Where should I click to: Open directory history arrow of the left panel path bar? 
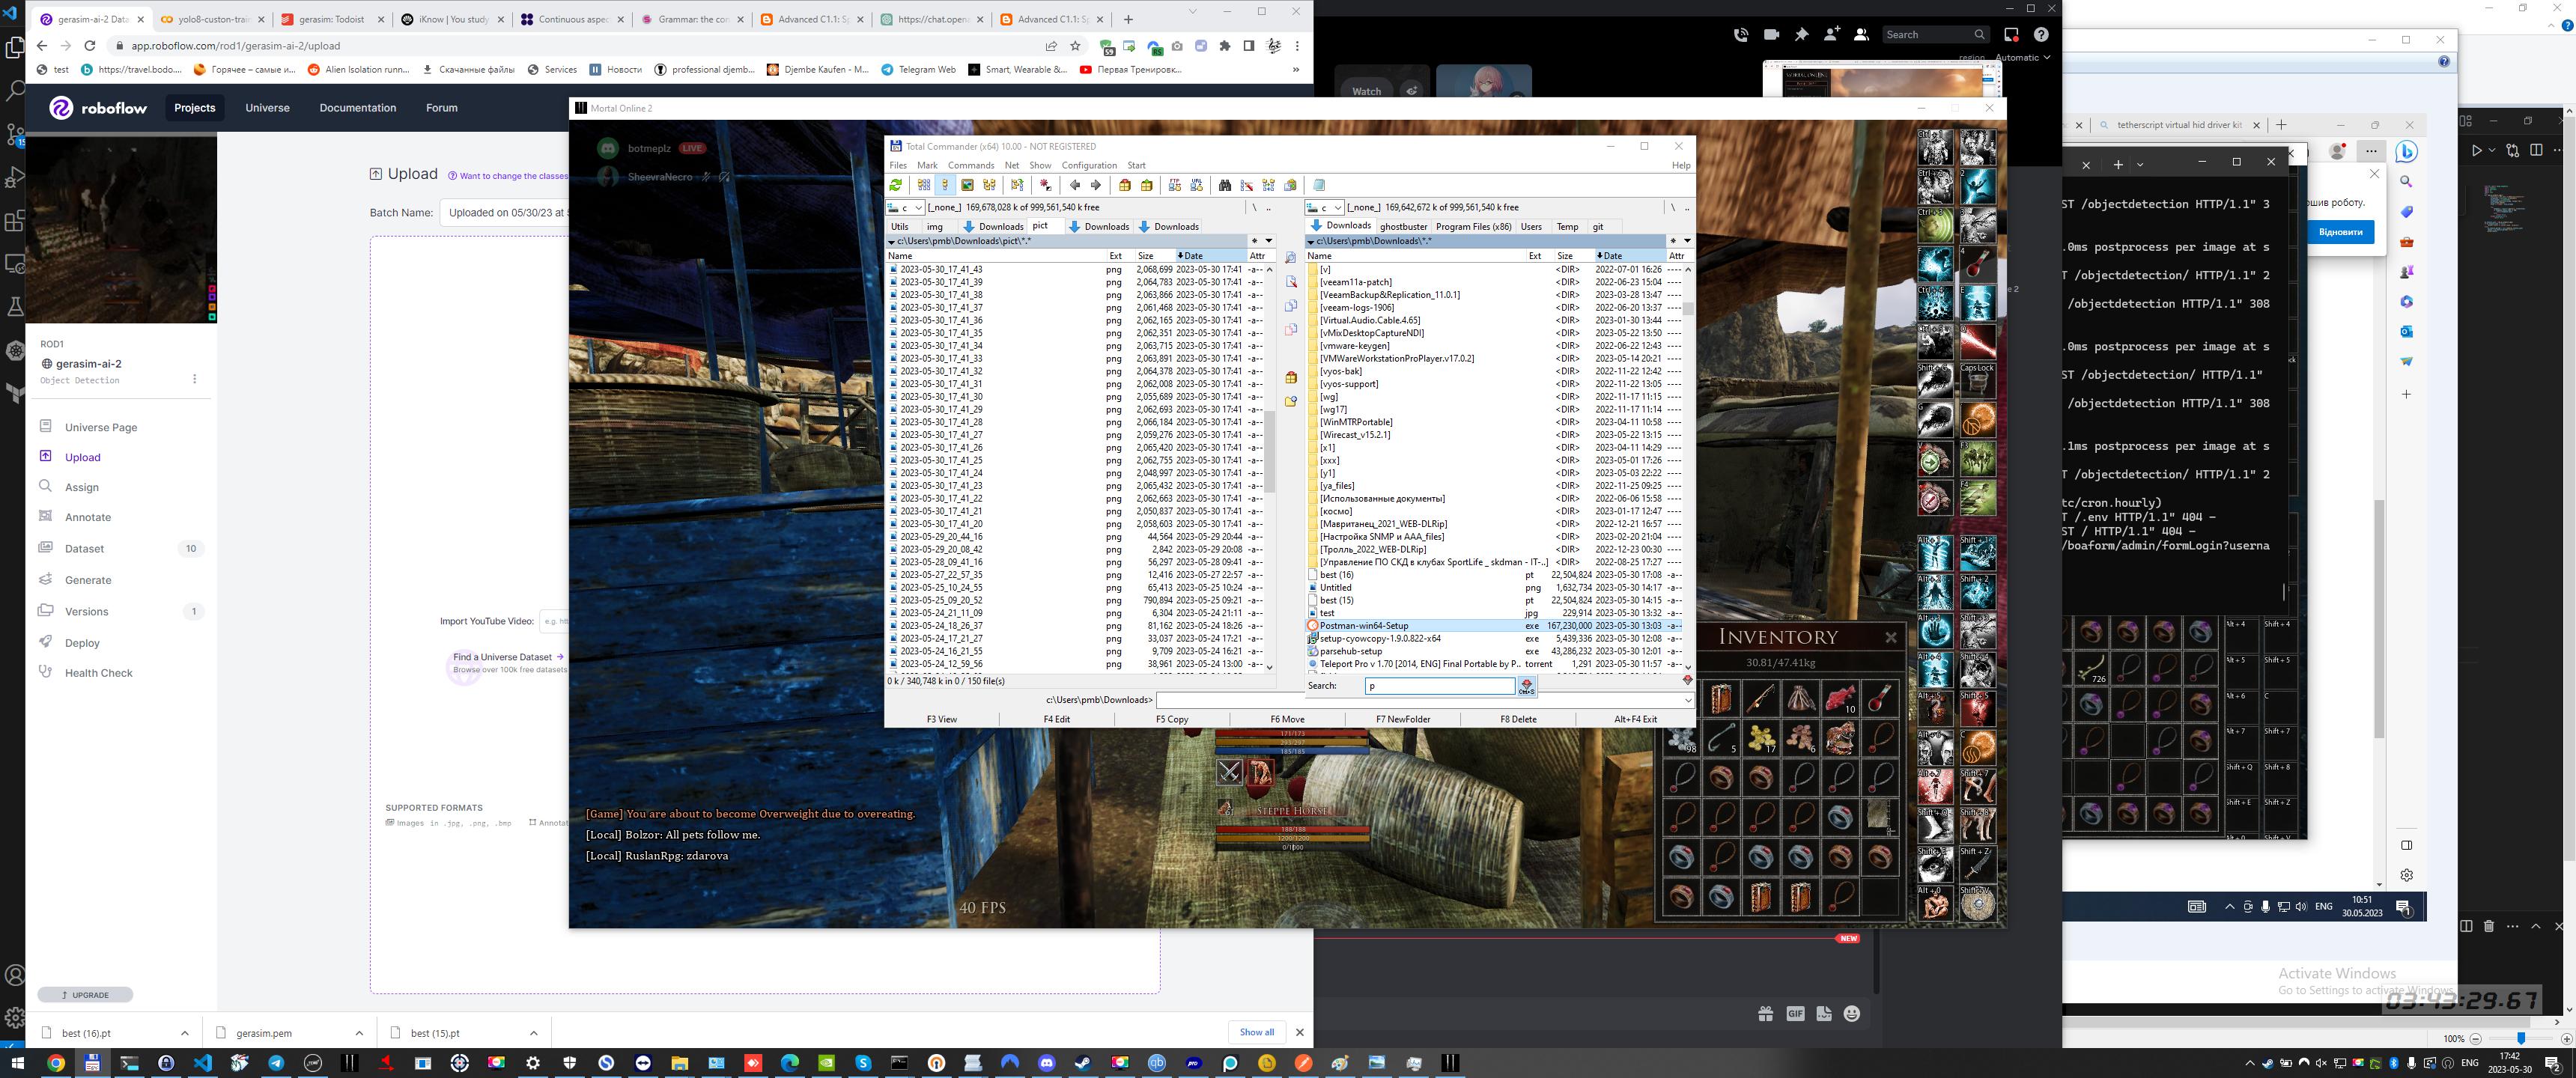click(x=1269, y=241)
